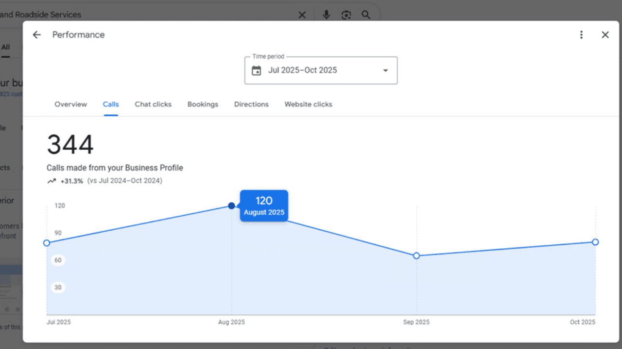Click the back arrow beside Performance
The height and width of the screenshot is (349, 622).
pyautogui.click(x=37, y=34)
